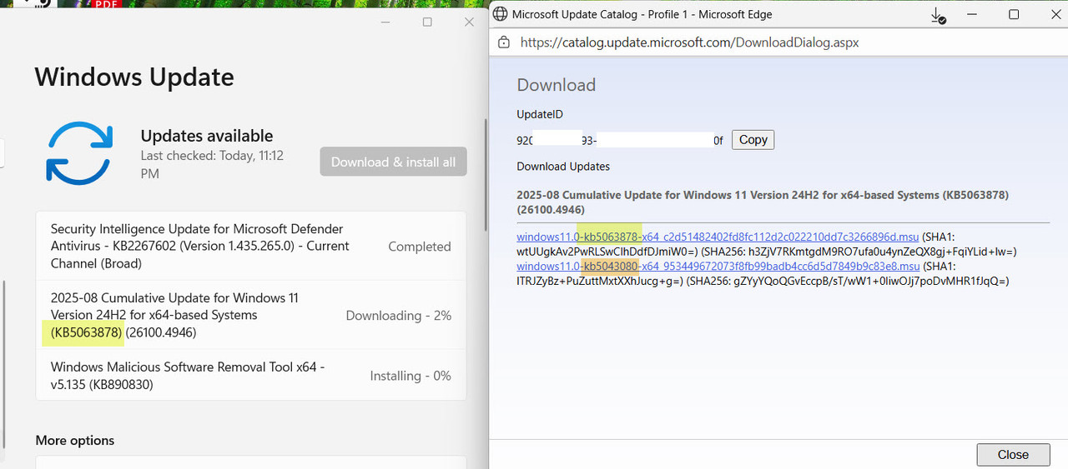The width and height of the screenshot is (1068, 469).
Task: Click the bold 2025-08 Cumulative Update title in dialog
Action: (x=763, y=202)
